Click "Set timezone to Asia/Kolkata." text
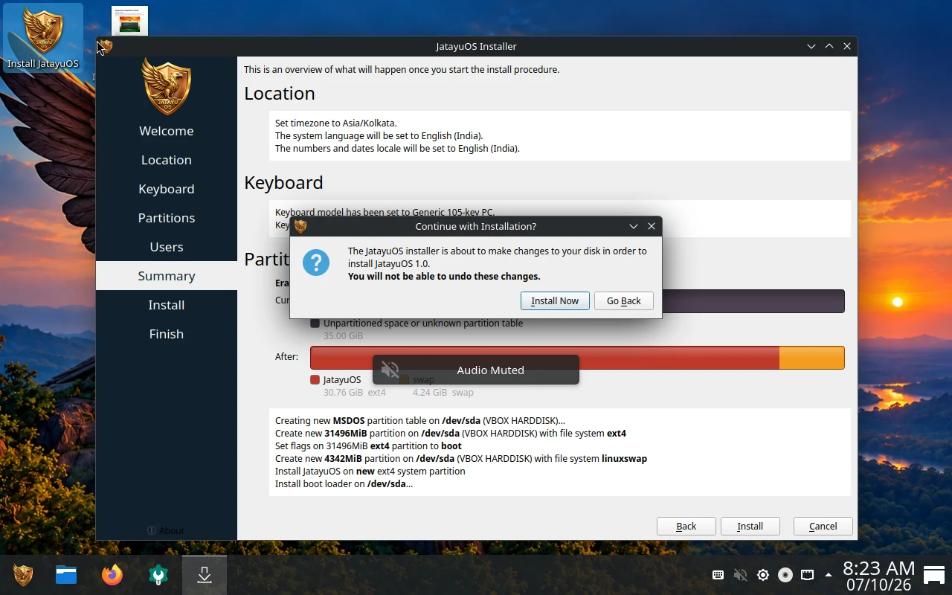The image size is (952, 595). click(336, 123)
